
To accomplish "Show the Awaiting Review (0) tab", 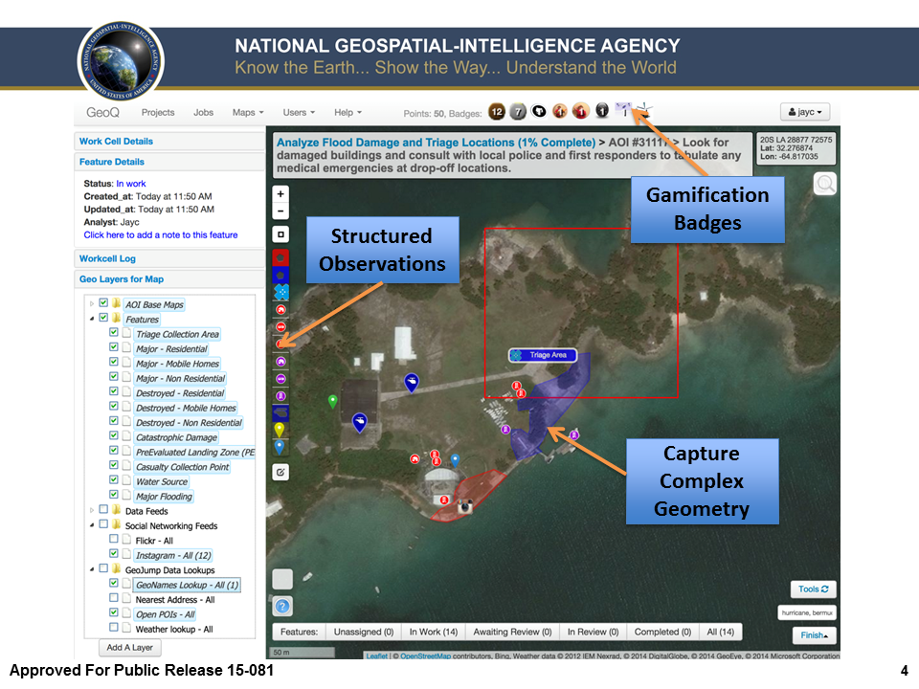I will point(512,632).
